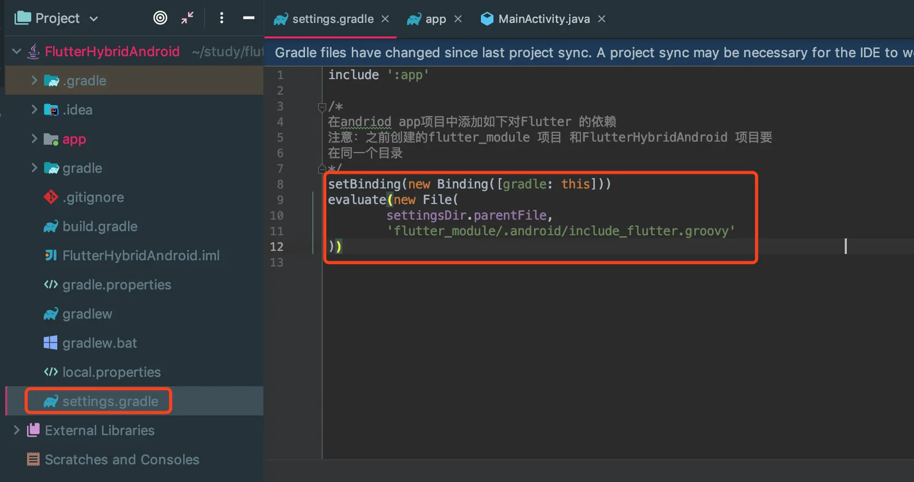Collapse all project tree nodes icon
The height and width of the screenshot is (482, 914).
[187, 18]
